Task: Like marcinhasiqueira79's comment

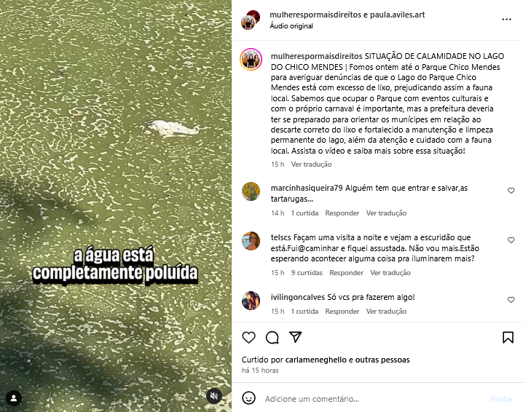Action: (511, 191)
